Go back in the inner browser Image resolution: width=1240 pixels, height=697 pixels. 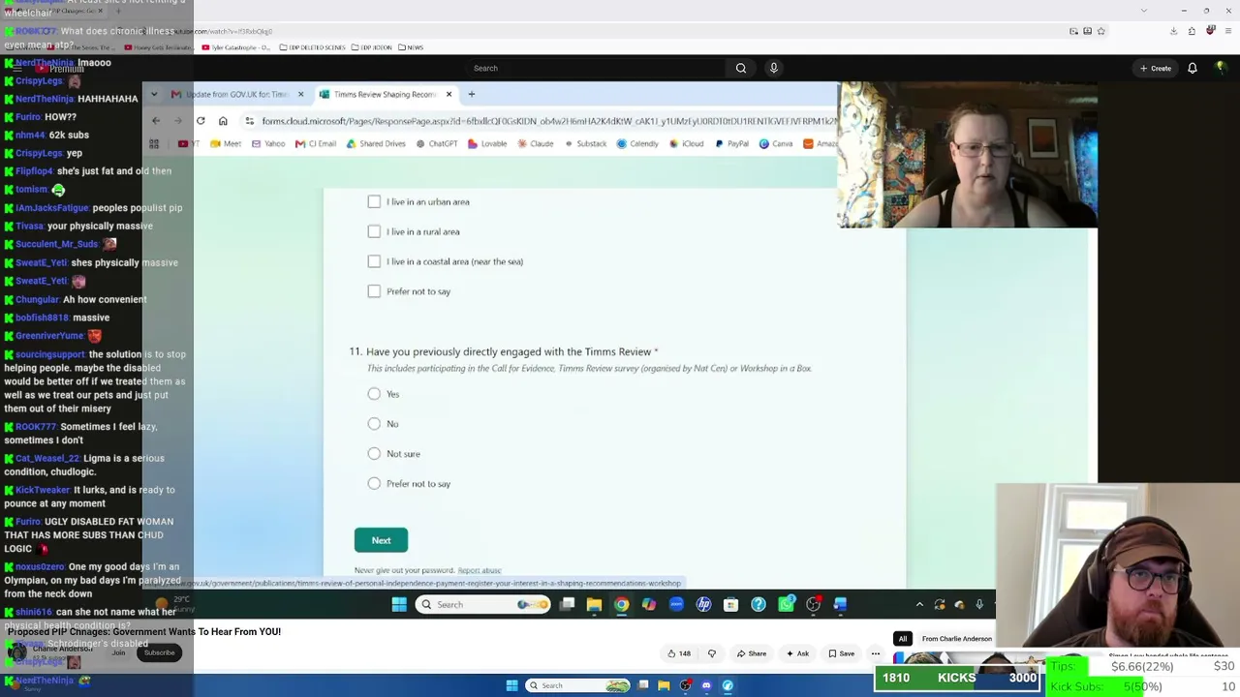(x=156, y=121)
